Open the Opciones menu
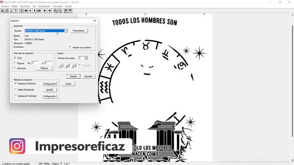294x165 pixels. tap(25, 6)
